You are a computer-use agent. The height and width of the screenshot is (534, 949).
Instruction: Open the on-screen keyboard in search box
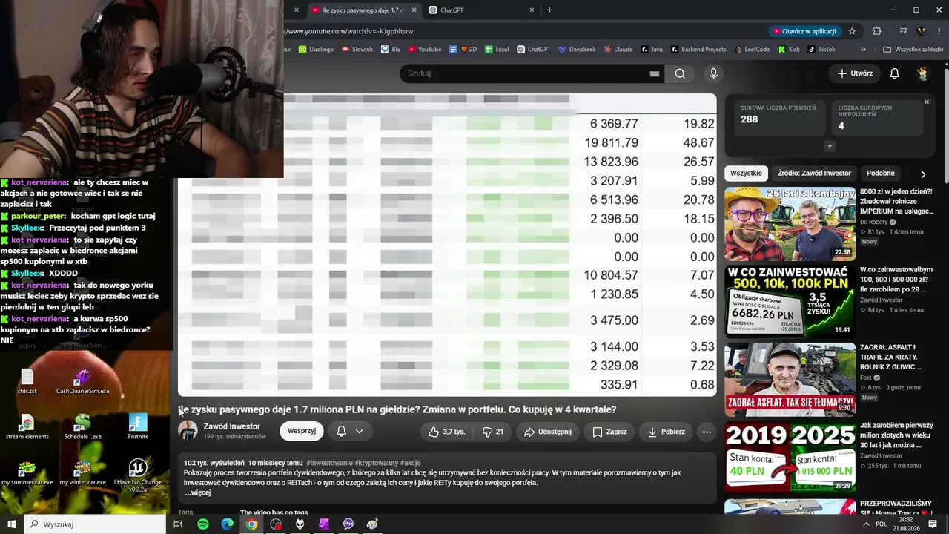point(655,73)
